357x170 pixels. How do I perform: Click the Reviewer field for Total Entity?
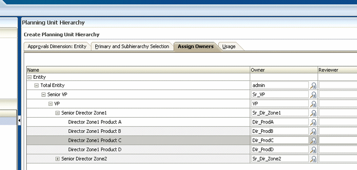click(338, 85)
